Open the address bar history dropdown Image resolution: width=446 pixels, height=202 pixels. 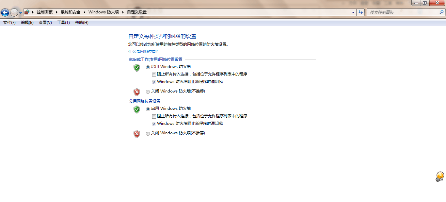tap(353, 12)
